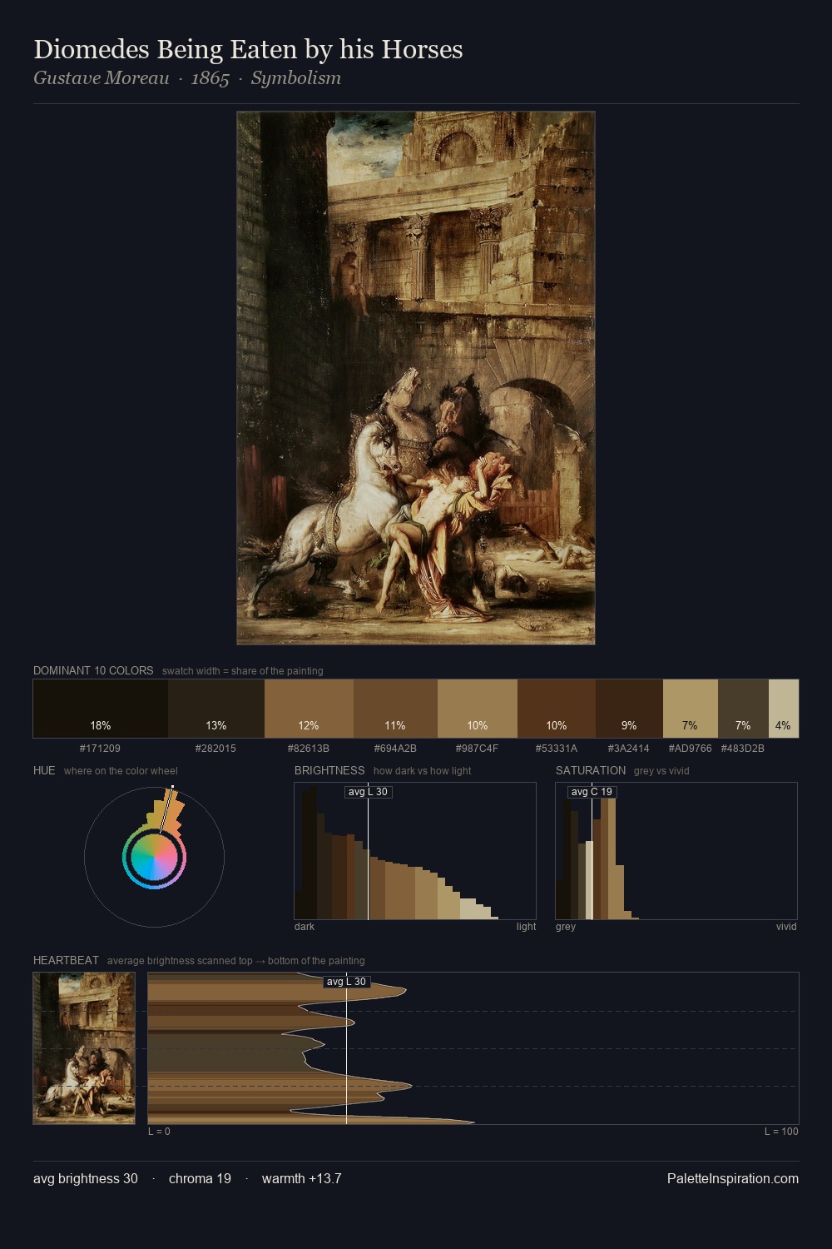Pick the 9% #3A2414 swatch
This screenshot has height=1249, width=832.
tap(629, 709)
